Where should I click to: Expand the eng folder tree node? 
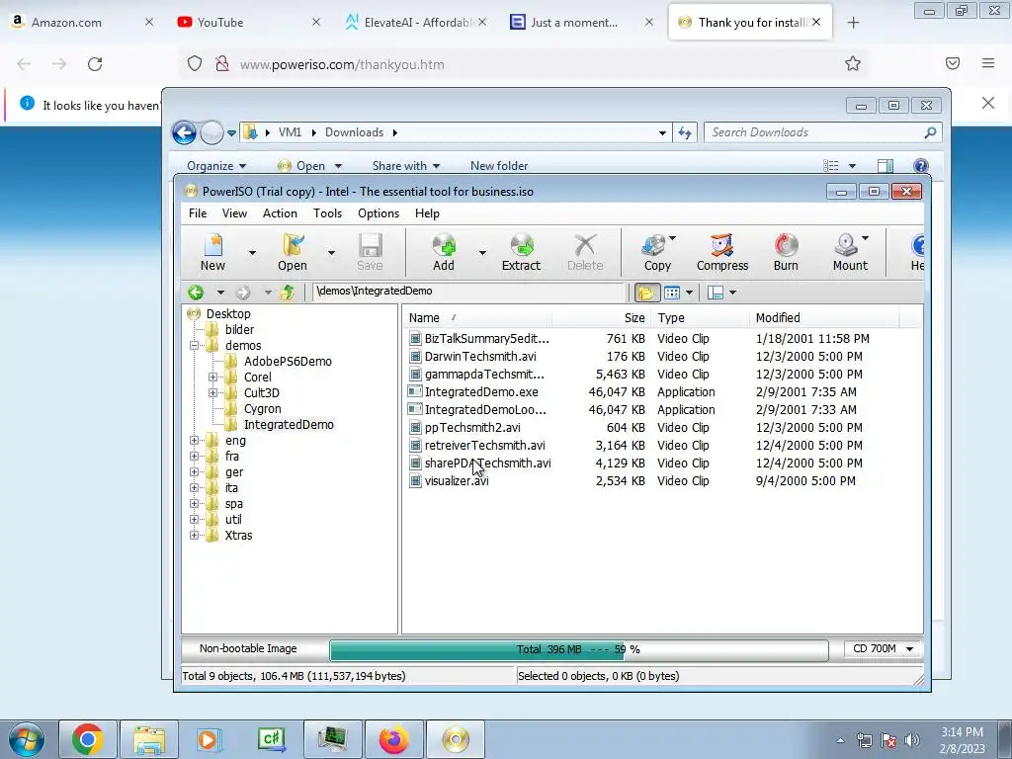tap(194, 440)
